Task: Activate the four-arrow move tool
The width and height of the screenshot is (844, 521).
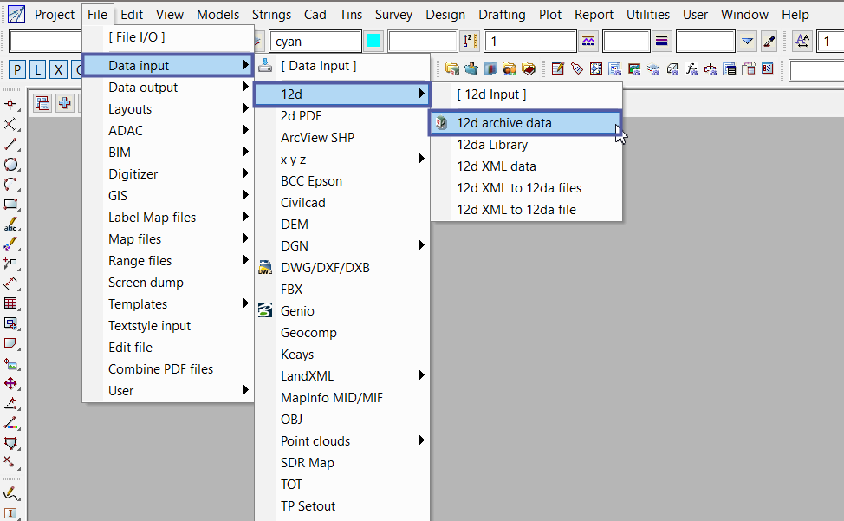Action: click(x=10, y=383)
